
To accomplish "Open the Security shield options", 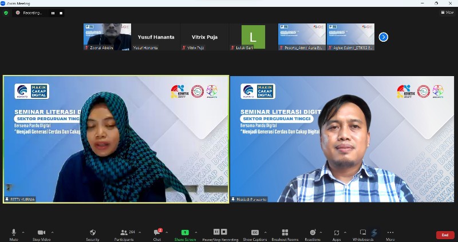I will (93, 233).
